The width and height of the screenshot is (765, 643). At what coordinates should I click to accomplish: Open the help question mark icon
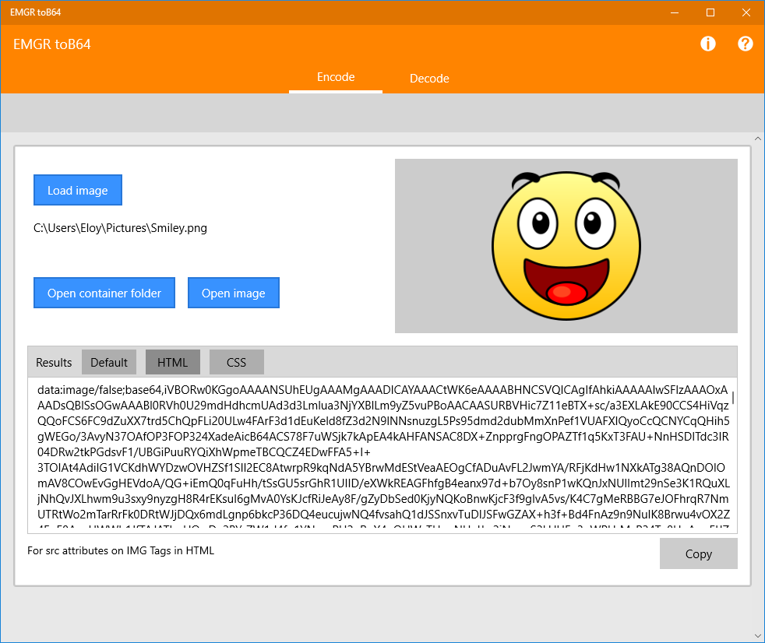[745, 44]
